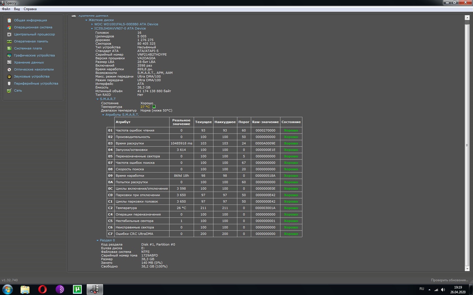Viewport: 473px width, 295px height.
Task: Click the green temperature indicator box
Action: (x=154, y=106)
